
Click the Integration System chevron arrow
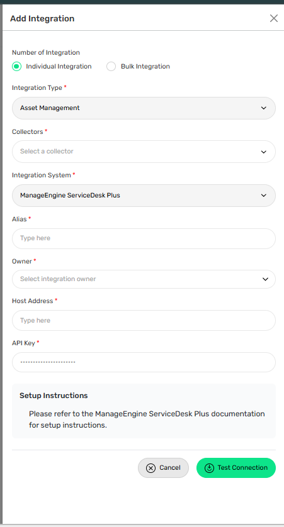pos(263,196)
